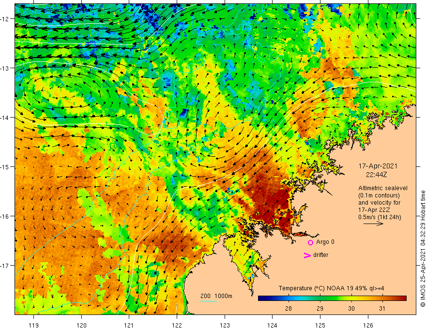The height and width of the screenshot is (329, 426).
Task: Click the temperature color bar legend
Action: pos(332,298)
